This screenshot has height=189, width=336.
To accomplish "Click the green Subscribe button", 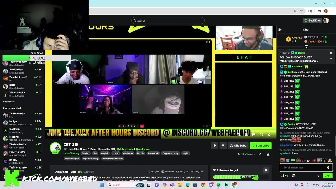I will tap(261, 146).
